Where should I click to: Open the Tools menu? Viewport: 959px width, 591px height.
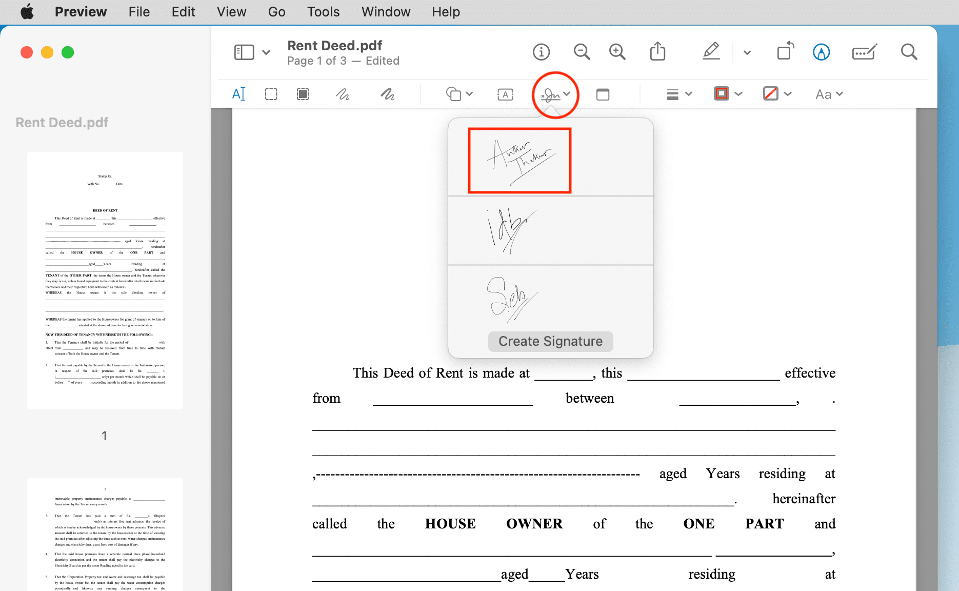tap(323, 12)
